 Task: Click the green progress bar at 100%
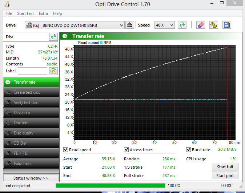coord(110,185)
